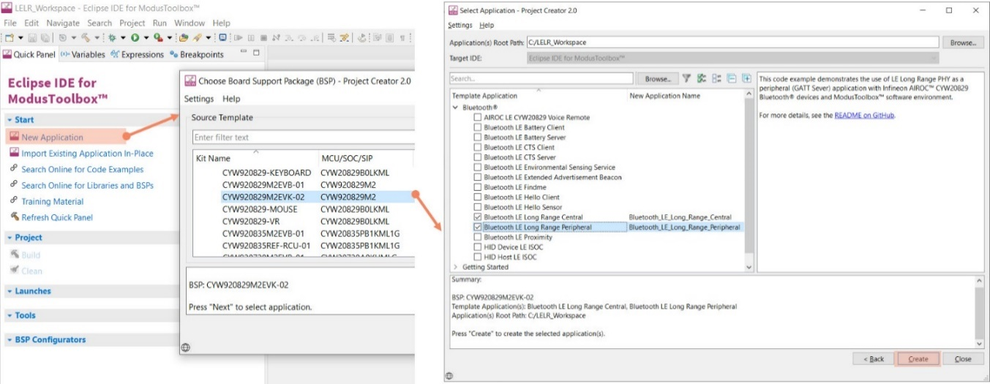
Task: Check the AIROC LE CYW20829 Voice Remote box
Action: (478, 117)
